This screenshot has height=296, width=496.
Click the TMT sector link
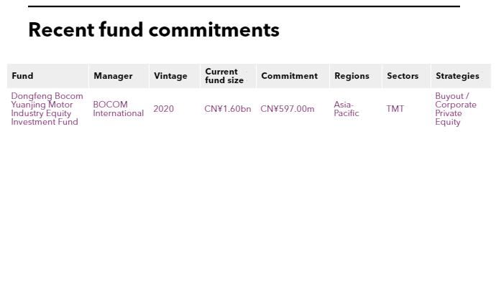(395, 109)
